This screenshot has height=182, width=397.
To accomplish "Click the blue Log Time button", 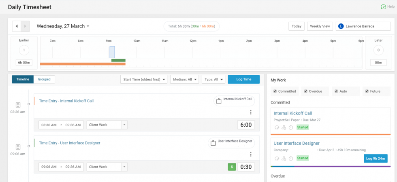I will [243, 79].
